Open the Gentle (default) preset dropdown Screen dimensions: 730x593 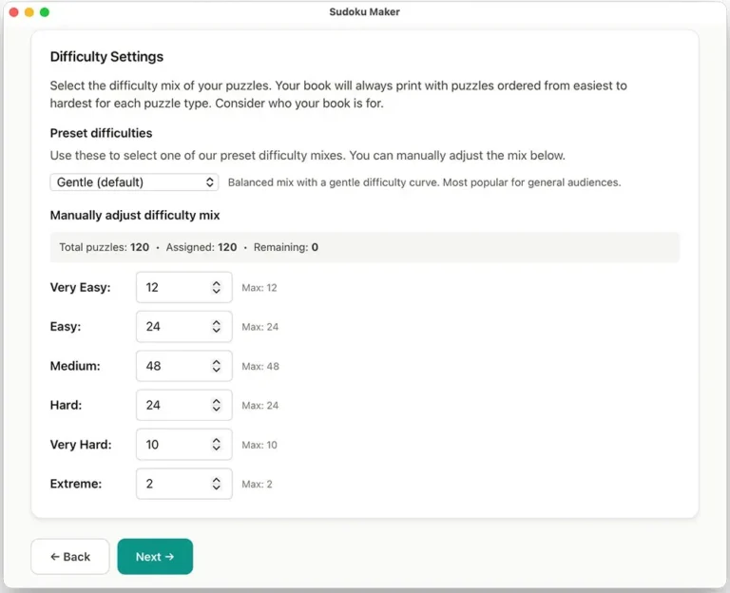(133, 182)
